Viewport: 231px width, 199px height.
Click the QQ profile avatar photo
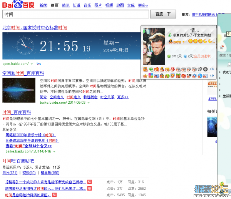(x=154, y=46)
